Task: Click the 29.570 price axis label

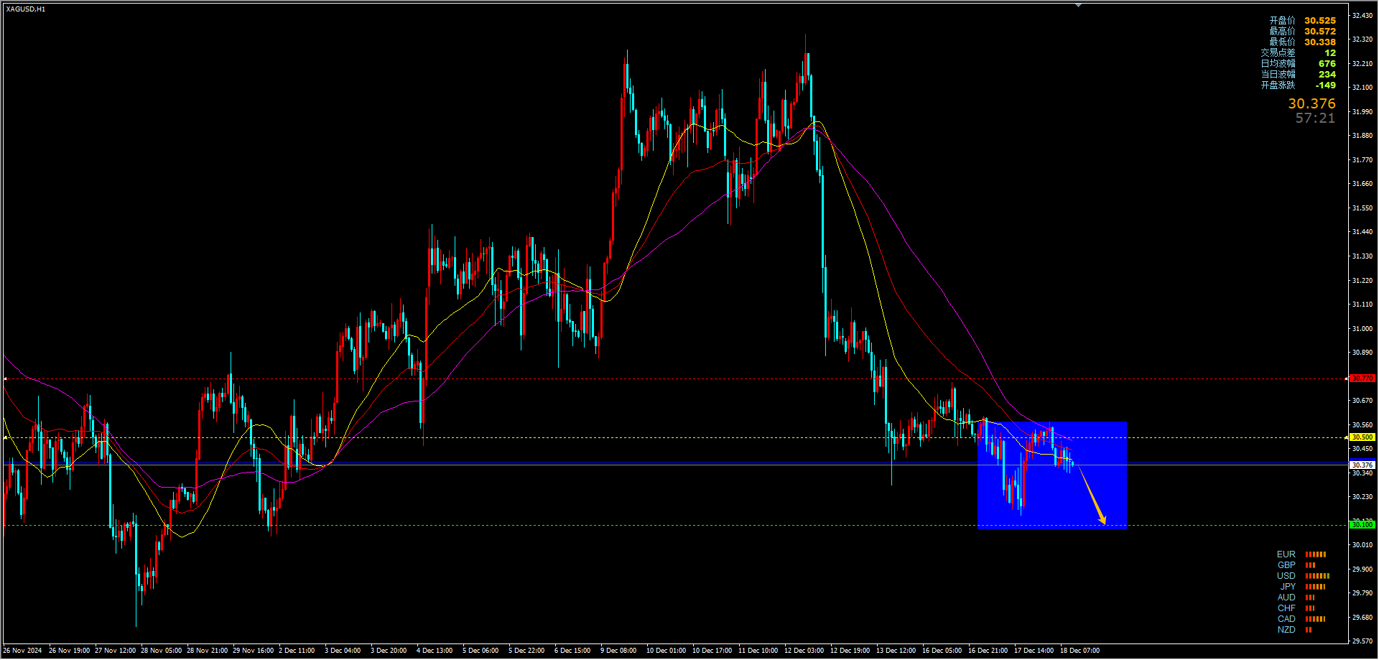Action: pos(1362,641)
